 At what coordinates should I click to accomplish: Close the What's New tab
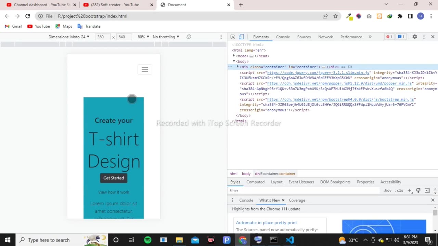(283, 200)
